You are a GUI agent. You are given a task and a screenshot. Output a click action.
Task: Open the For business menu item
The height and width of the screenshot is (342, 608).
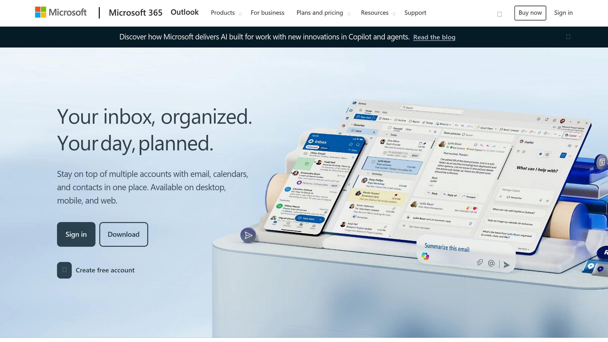coord(267,13)
